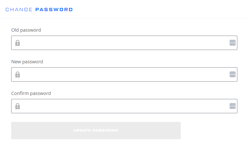Open password manager icon in Confirm password field
The height and width of the screenshot is (146, 250).
click(232, 106)
